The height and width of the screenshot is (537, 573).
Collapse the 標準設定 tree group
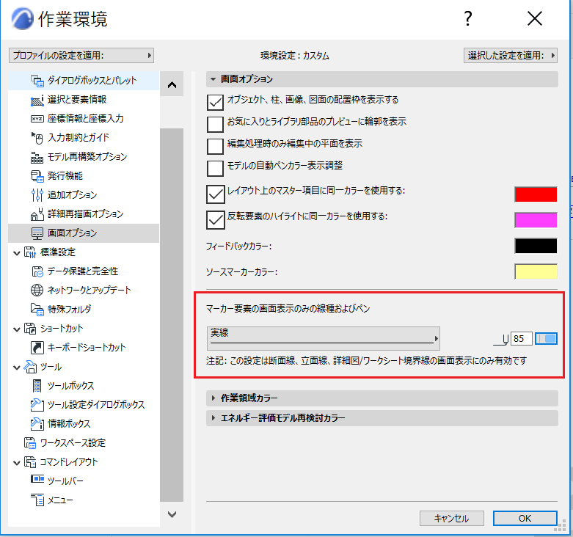tap(16, 253)
